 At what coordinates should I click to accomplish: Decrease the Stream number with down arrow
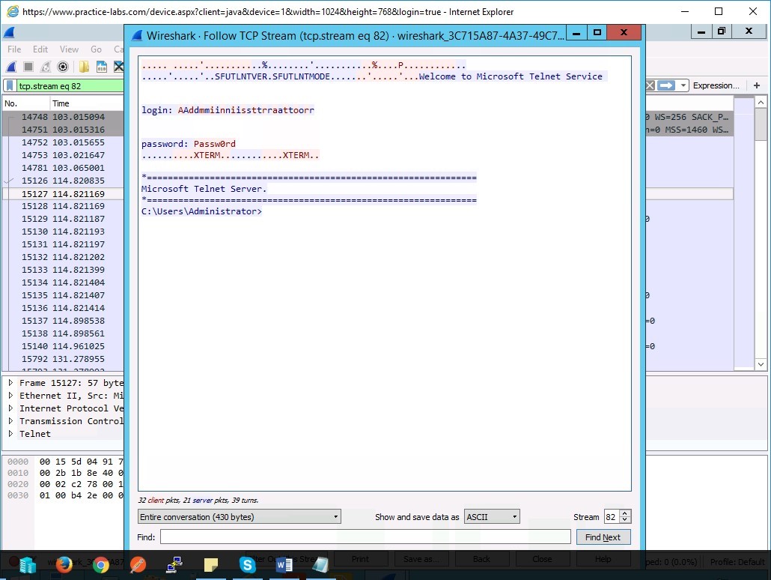[625, 520]
